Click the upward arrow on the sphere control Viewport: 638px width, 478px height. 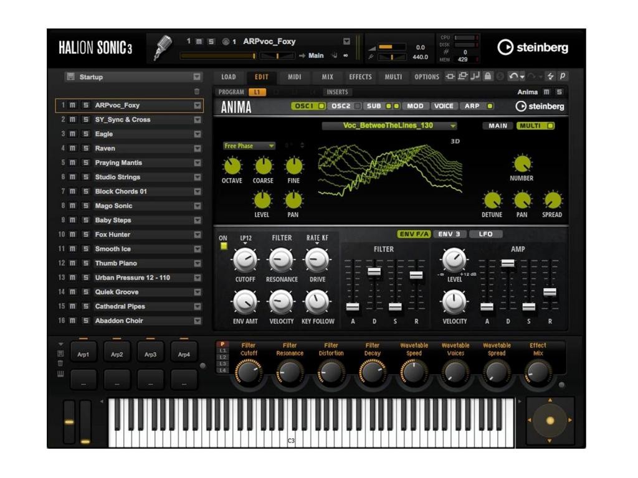pos(550,400)
